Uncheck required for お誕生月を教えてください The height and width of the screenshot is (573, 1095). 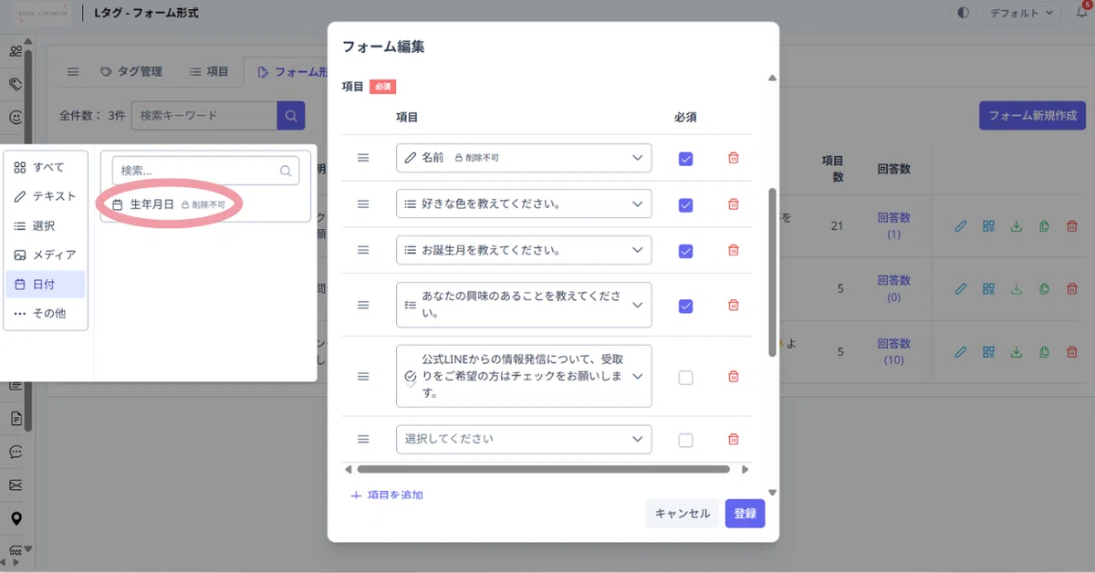[686, 251]
